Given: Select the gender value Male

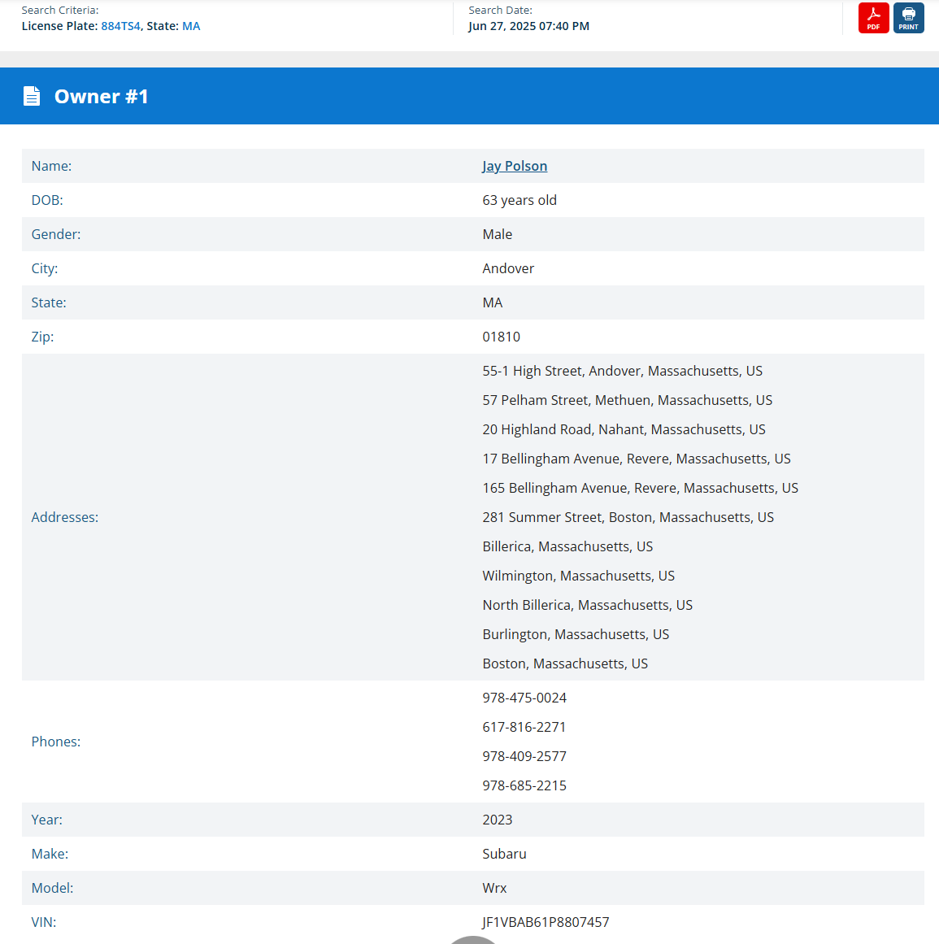Looking at the screenshot, I should (x=498, y=235).
